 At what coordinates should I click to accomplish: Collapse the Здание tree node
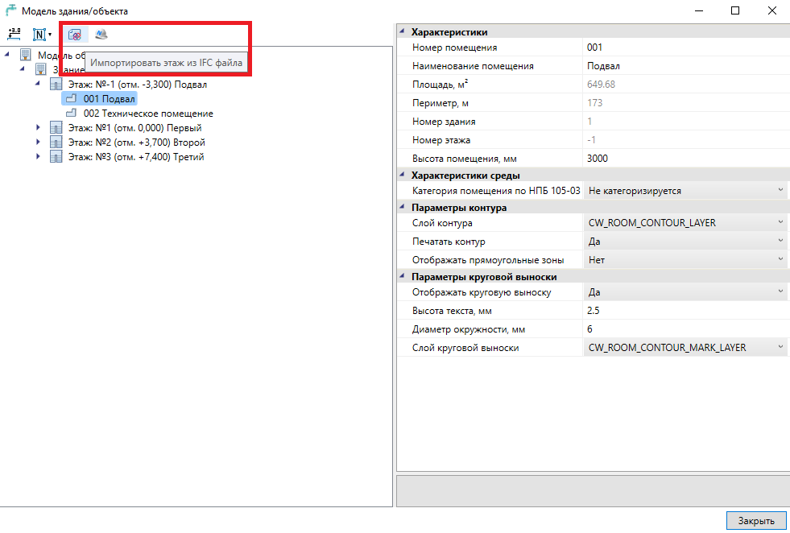point(23,68)
